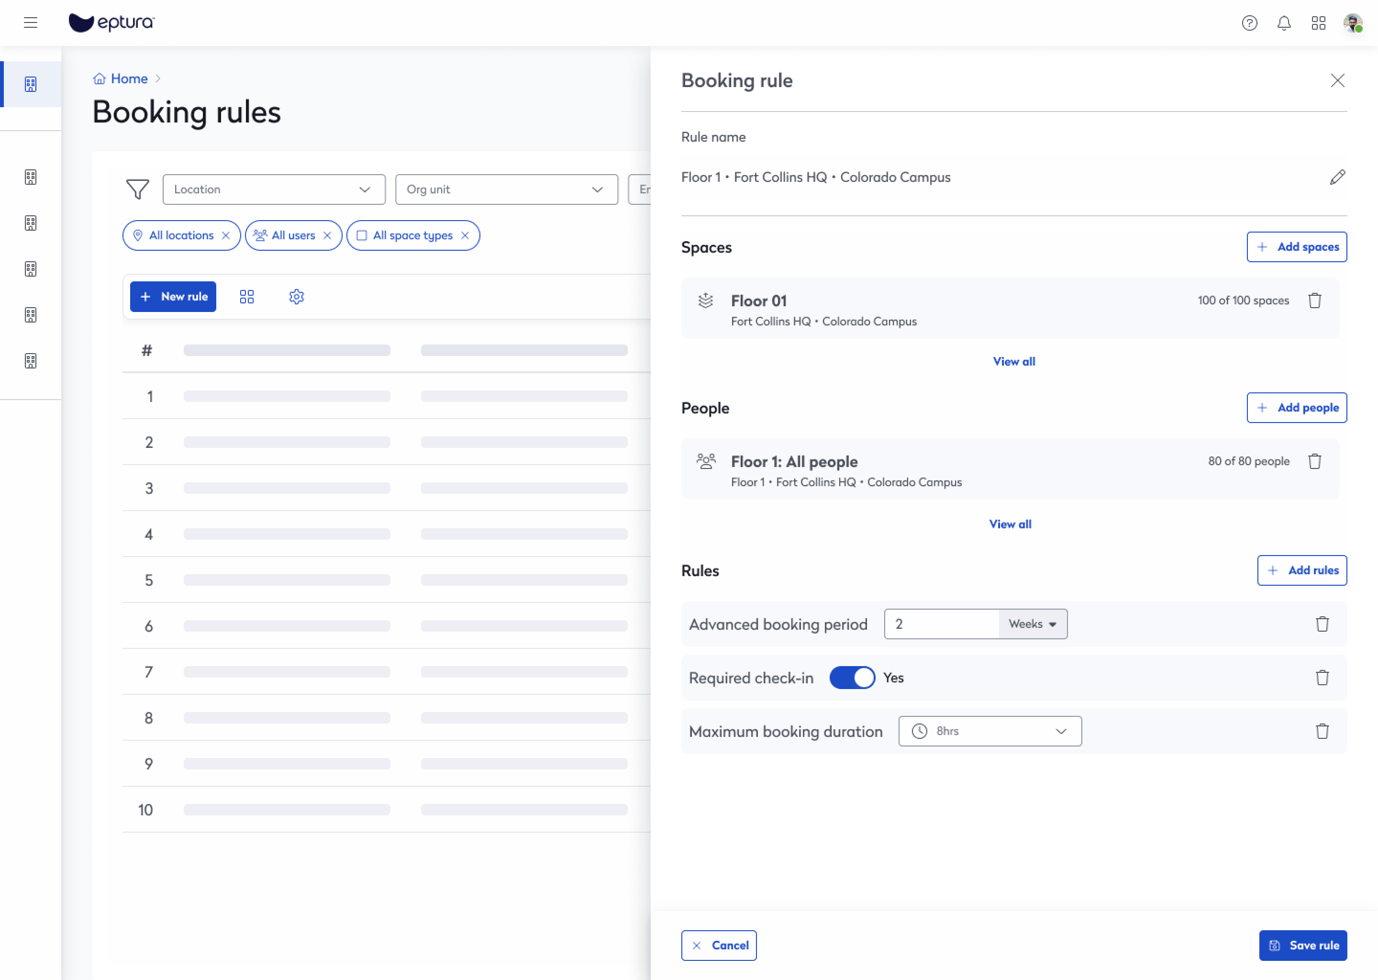
Task: Delete the Advanced booking period rule
Action: [x=1321, y=624]
